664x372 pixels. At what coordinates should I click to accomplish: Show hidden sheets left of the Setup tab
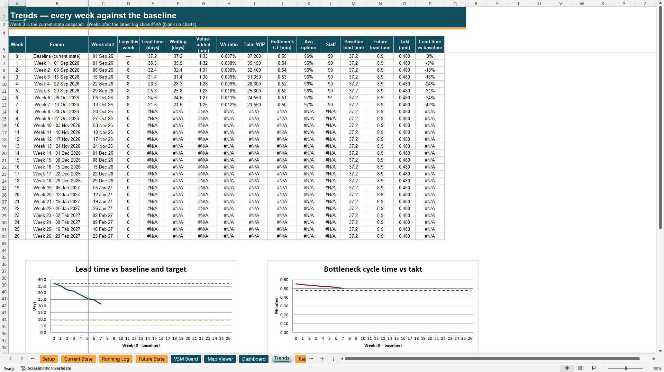point(33,359)
